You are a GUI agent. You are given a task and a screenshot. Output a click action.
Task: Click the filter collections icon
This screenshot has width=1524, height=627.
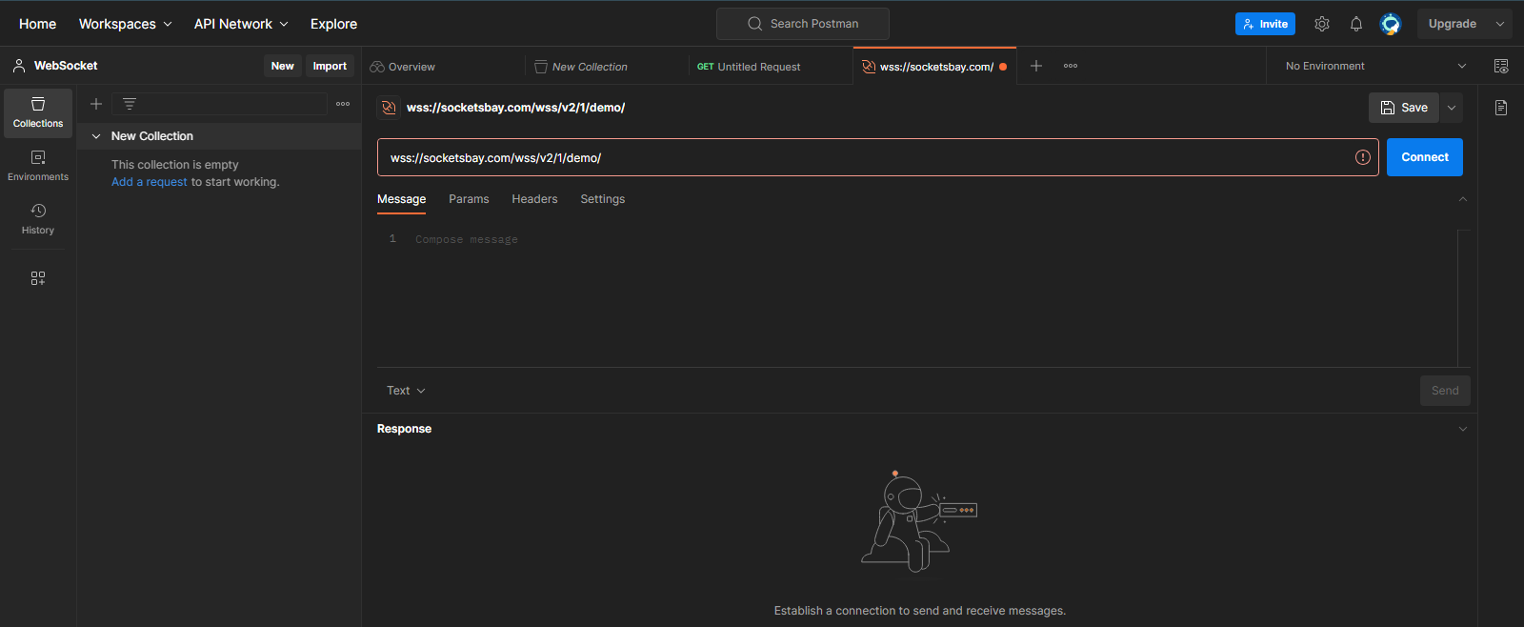click(130, 104)
